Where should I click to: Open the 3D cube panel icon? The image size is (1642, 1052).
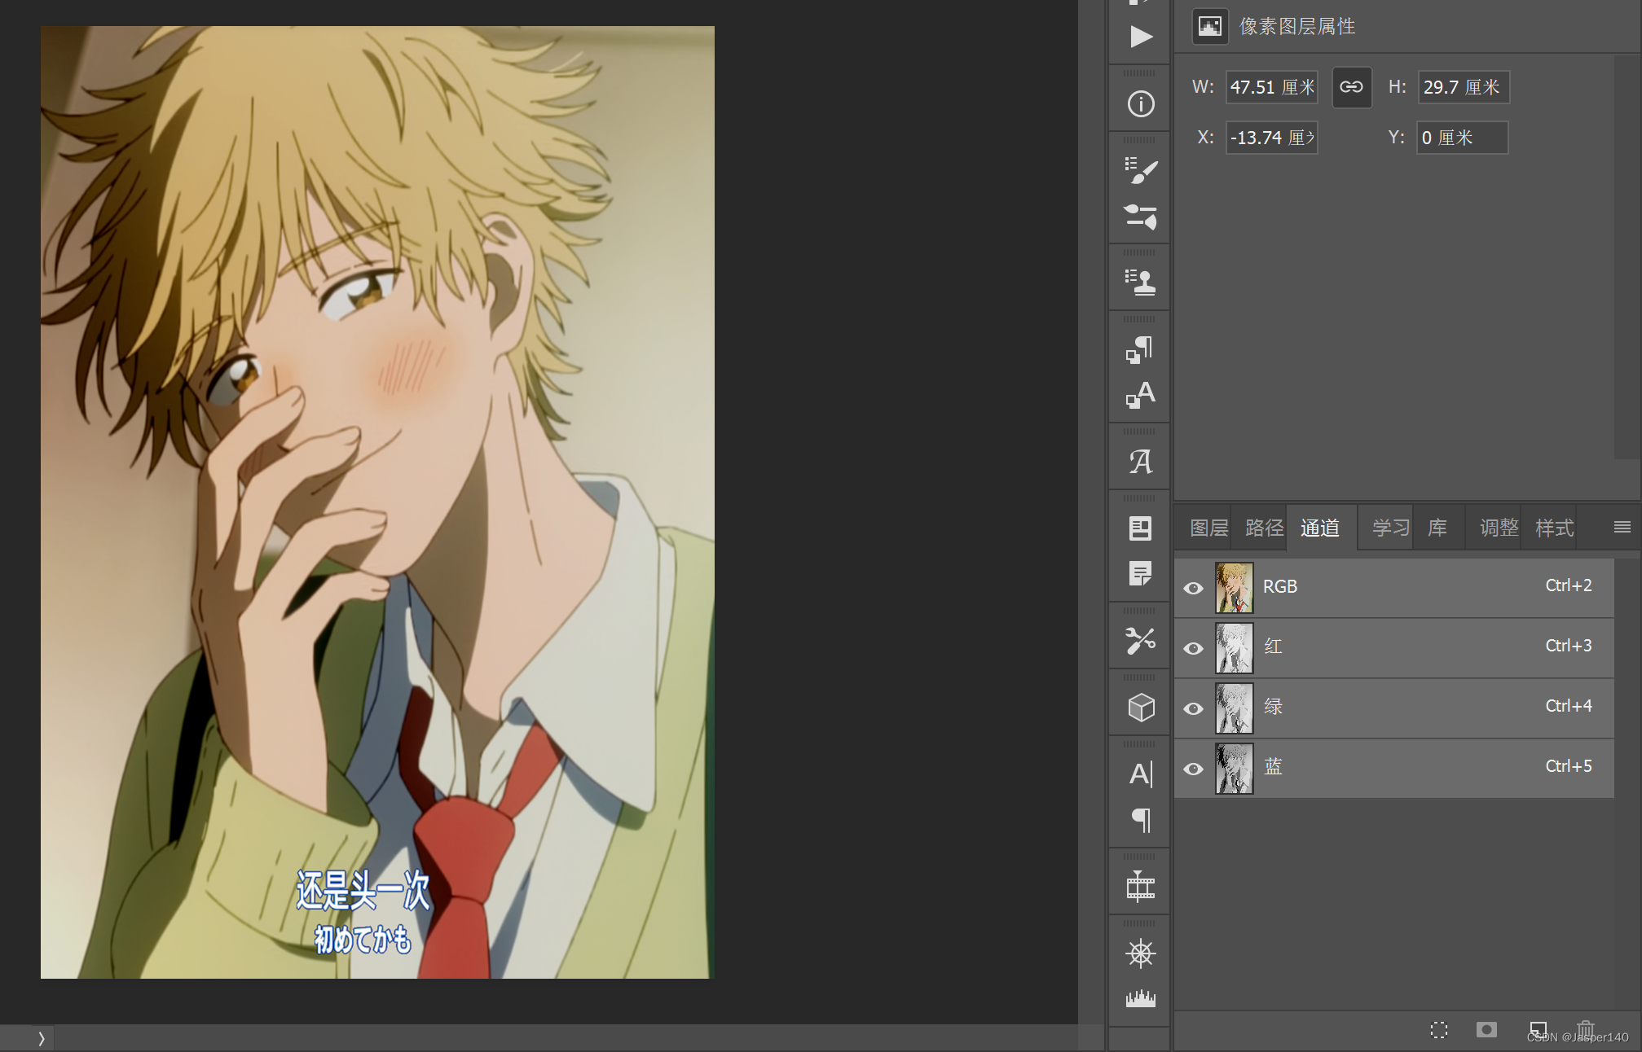(x=1141, y=707)
